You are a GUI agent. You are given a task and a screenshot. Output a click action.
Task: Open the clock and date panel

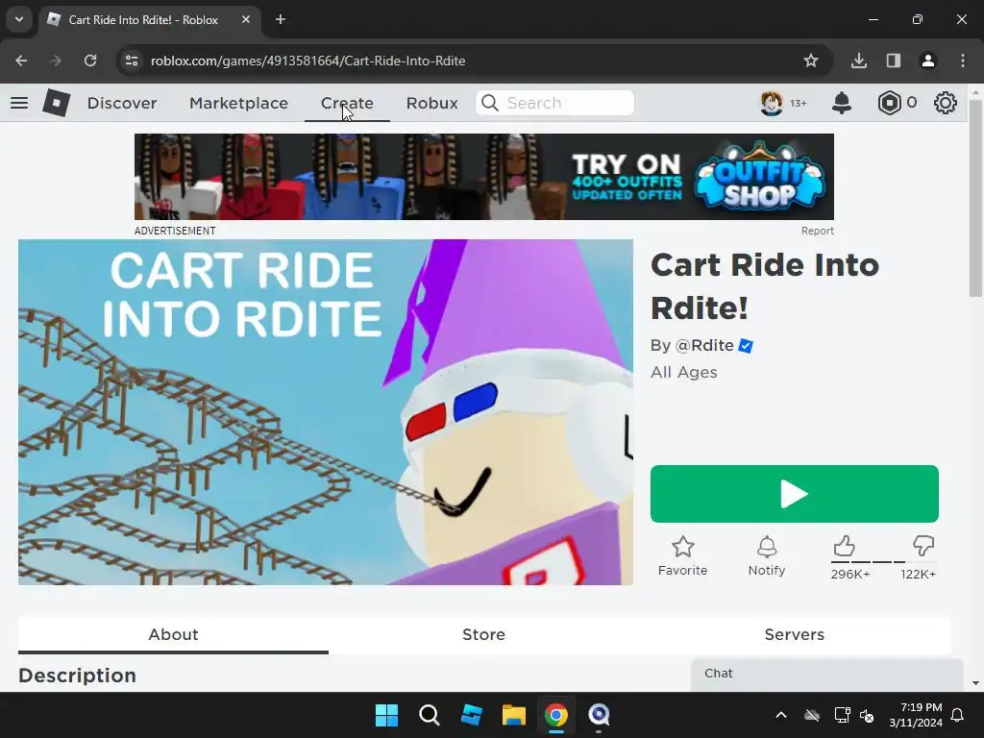coord(916,715)
